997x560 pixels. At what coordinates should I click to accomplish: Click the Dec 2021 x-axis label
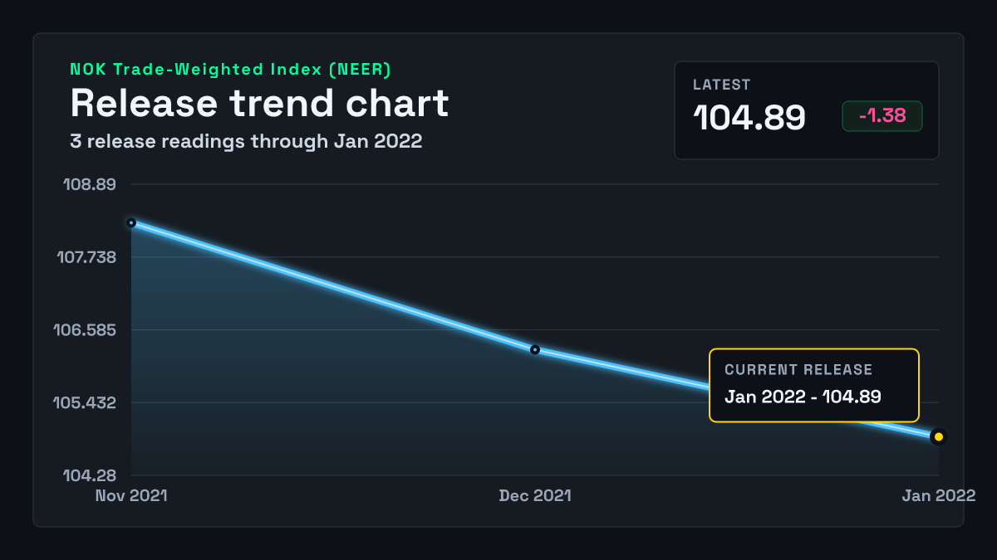tap(535, 496)
